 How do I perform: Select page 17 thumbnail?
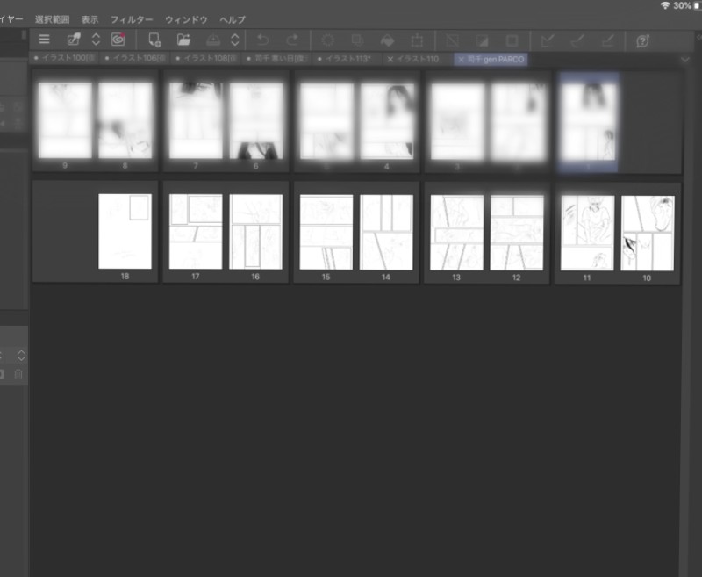195,232
